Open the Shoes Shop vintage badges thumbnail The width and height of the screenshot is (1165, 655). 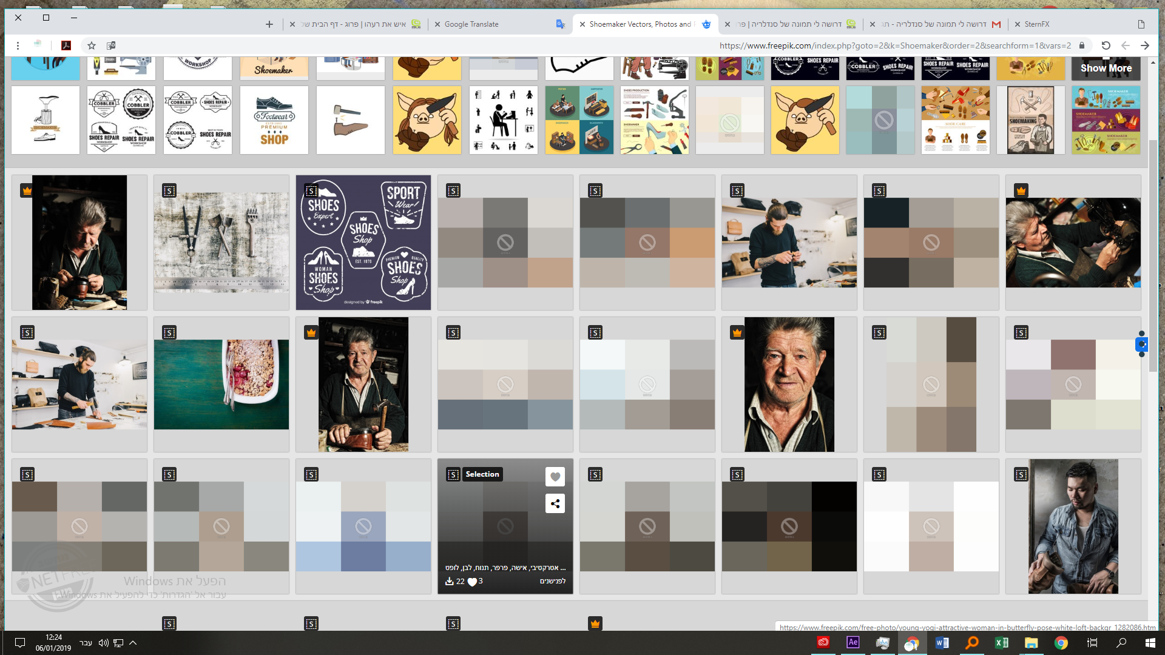pyautogui.click(x=363, y=243)
